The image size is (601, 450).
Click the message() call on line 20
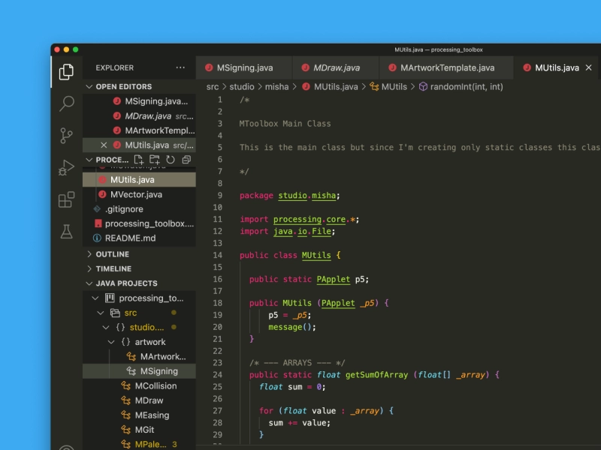point(292,327)
